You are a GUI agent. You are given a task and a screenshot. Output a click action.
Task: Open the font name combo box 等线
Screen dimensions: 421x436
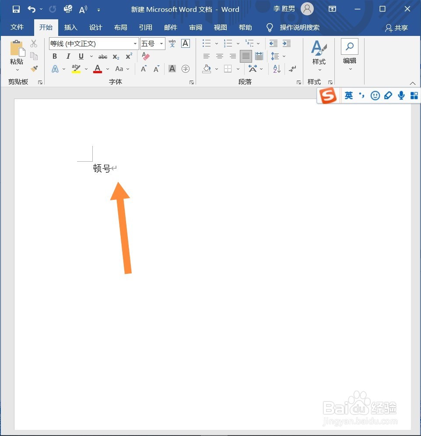click(x=94, y=44)
